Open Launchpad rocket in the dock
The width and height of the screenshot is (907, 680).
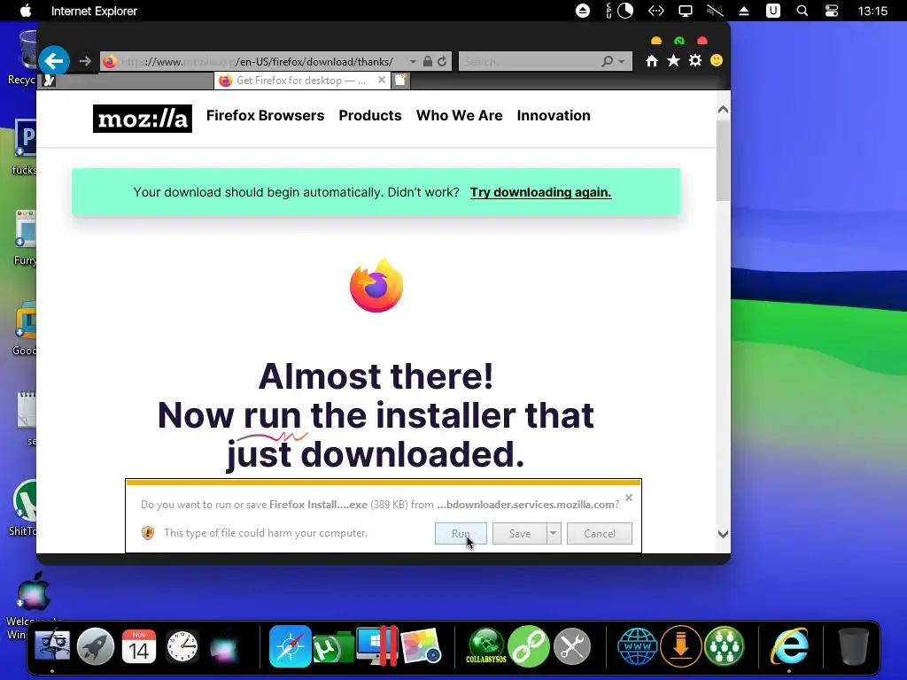96,645
